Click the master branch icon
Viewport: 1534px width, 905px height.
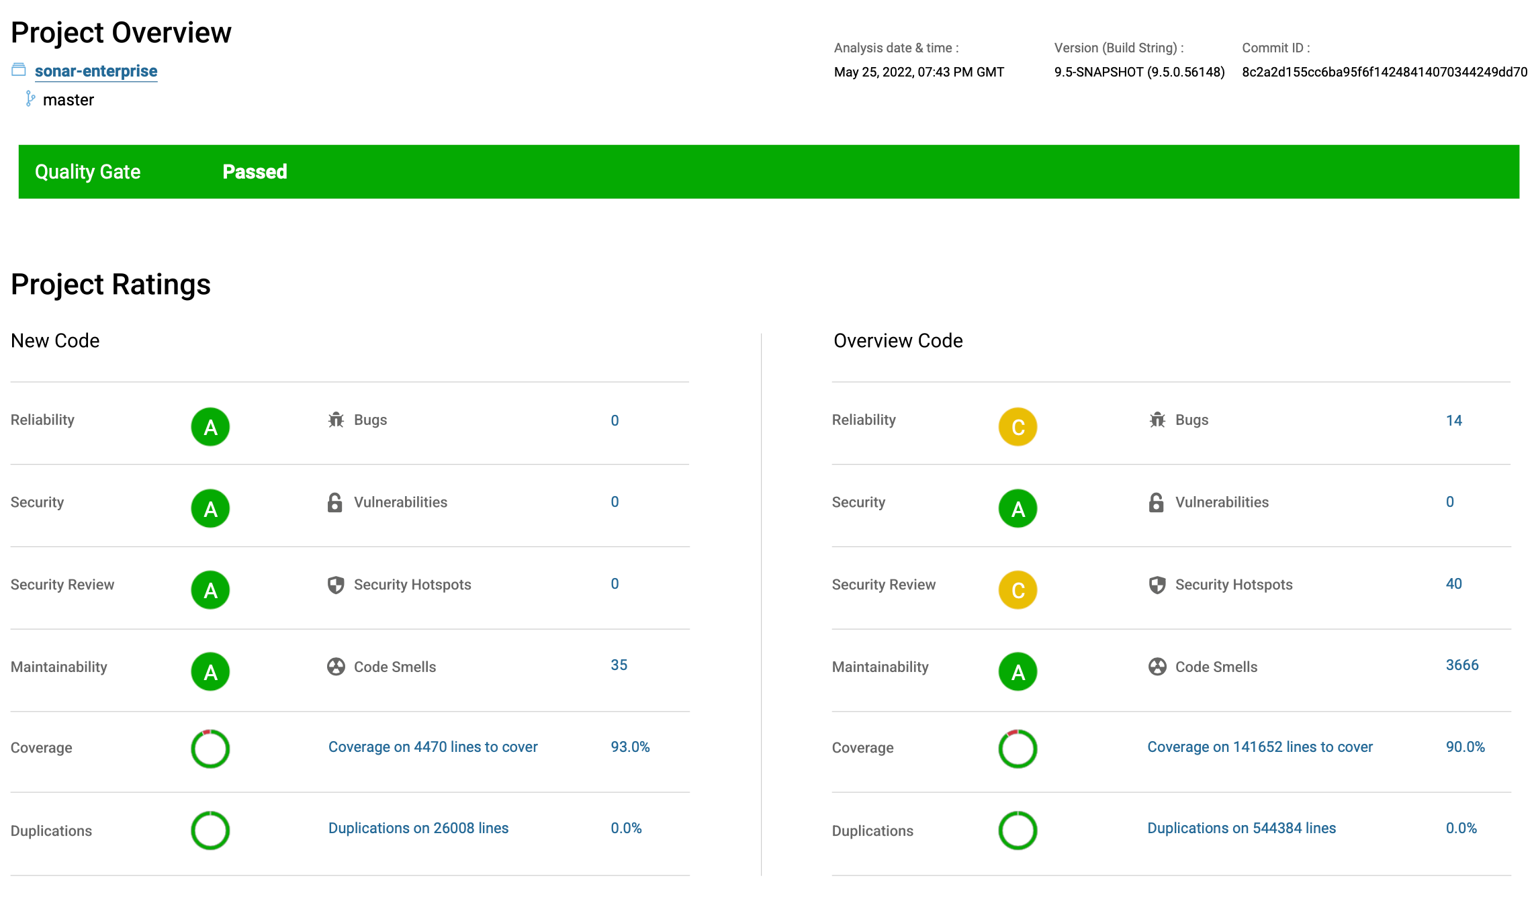pos(30,99)
